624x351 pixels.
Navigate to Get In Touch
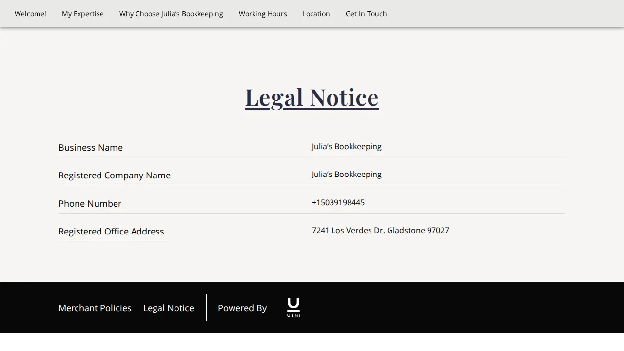pos(366,14)
